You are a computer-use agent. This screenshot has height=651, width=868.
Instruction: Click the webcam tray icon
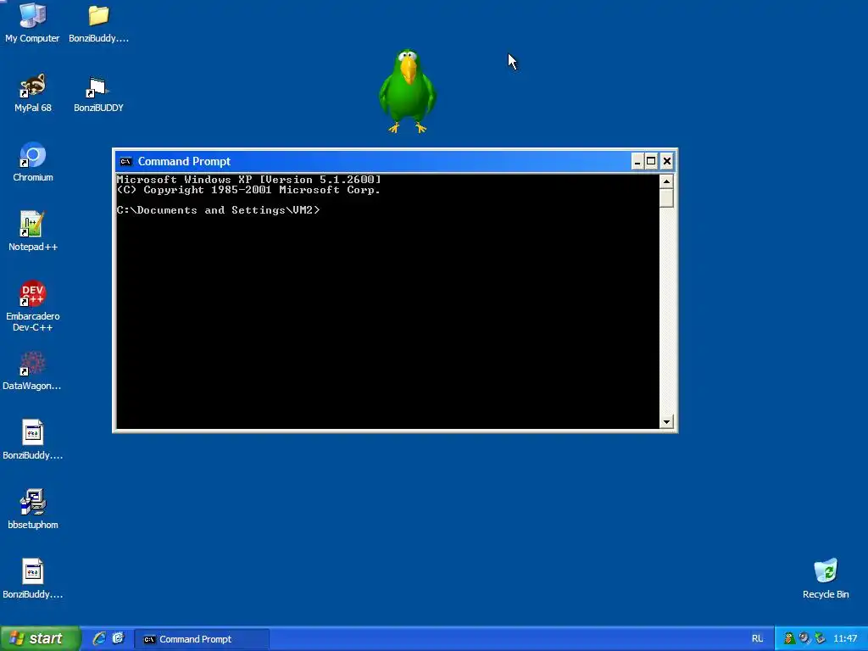804,638
